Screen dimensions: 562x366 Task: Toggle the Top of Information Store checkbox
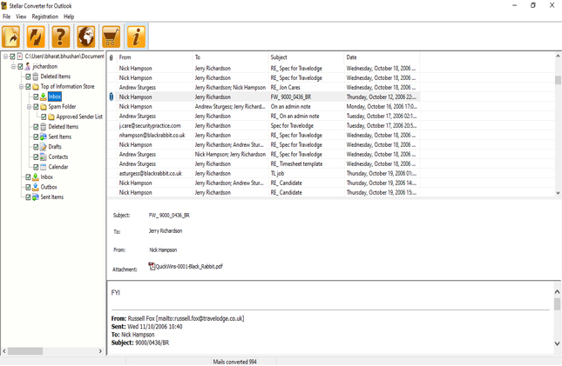click(x=28, y=87)
